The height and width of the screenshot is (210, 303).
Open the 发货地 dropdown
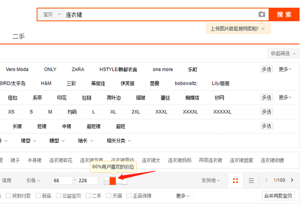tap(210, 180)
